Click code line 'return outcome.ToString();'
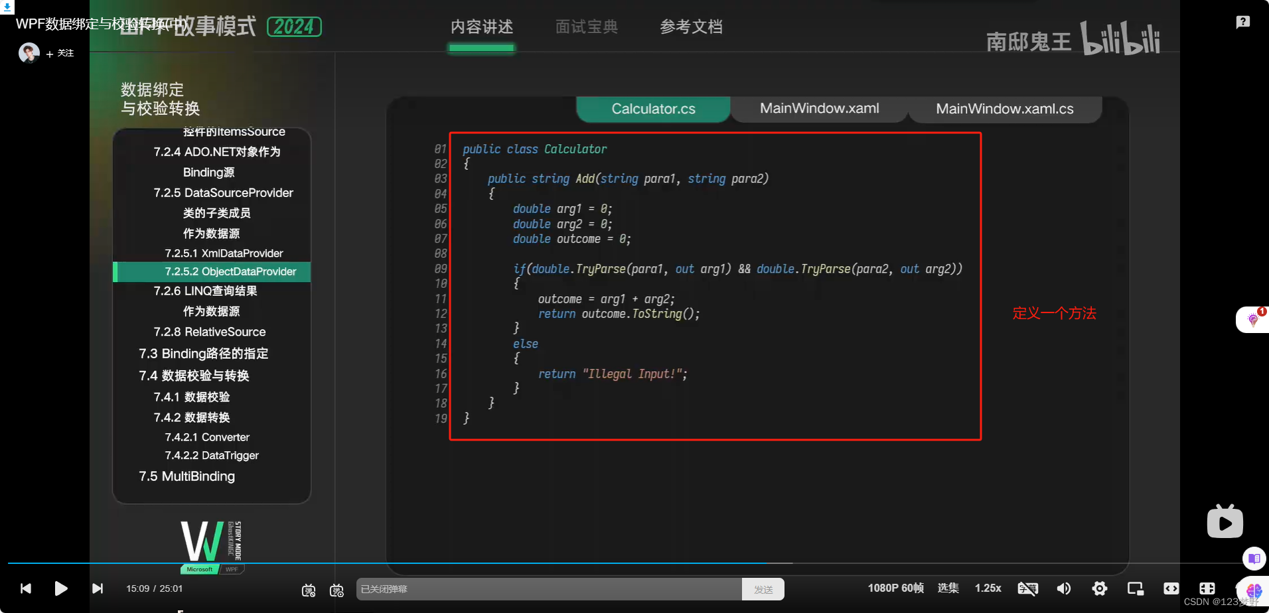 [x=619, y=314]
